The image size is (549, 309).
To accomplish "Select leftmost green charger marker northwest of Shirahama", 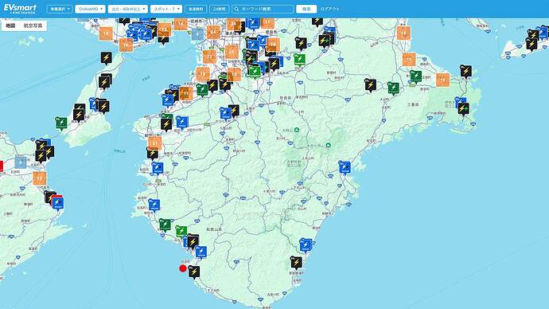I will [x=165, y=225].
